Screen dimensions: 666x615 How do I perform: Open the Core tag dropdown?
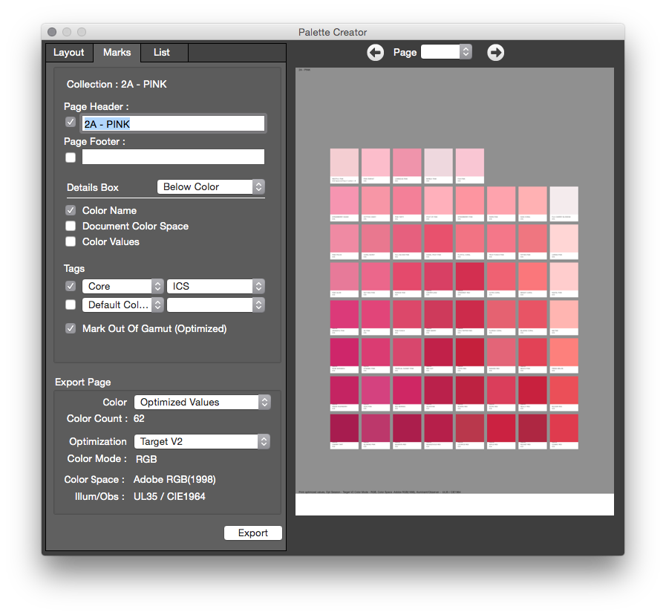tap(123, 287)
